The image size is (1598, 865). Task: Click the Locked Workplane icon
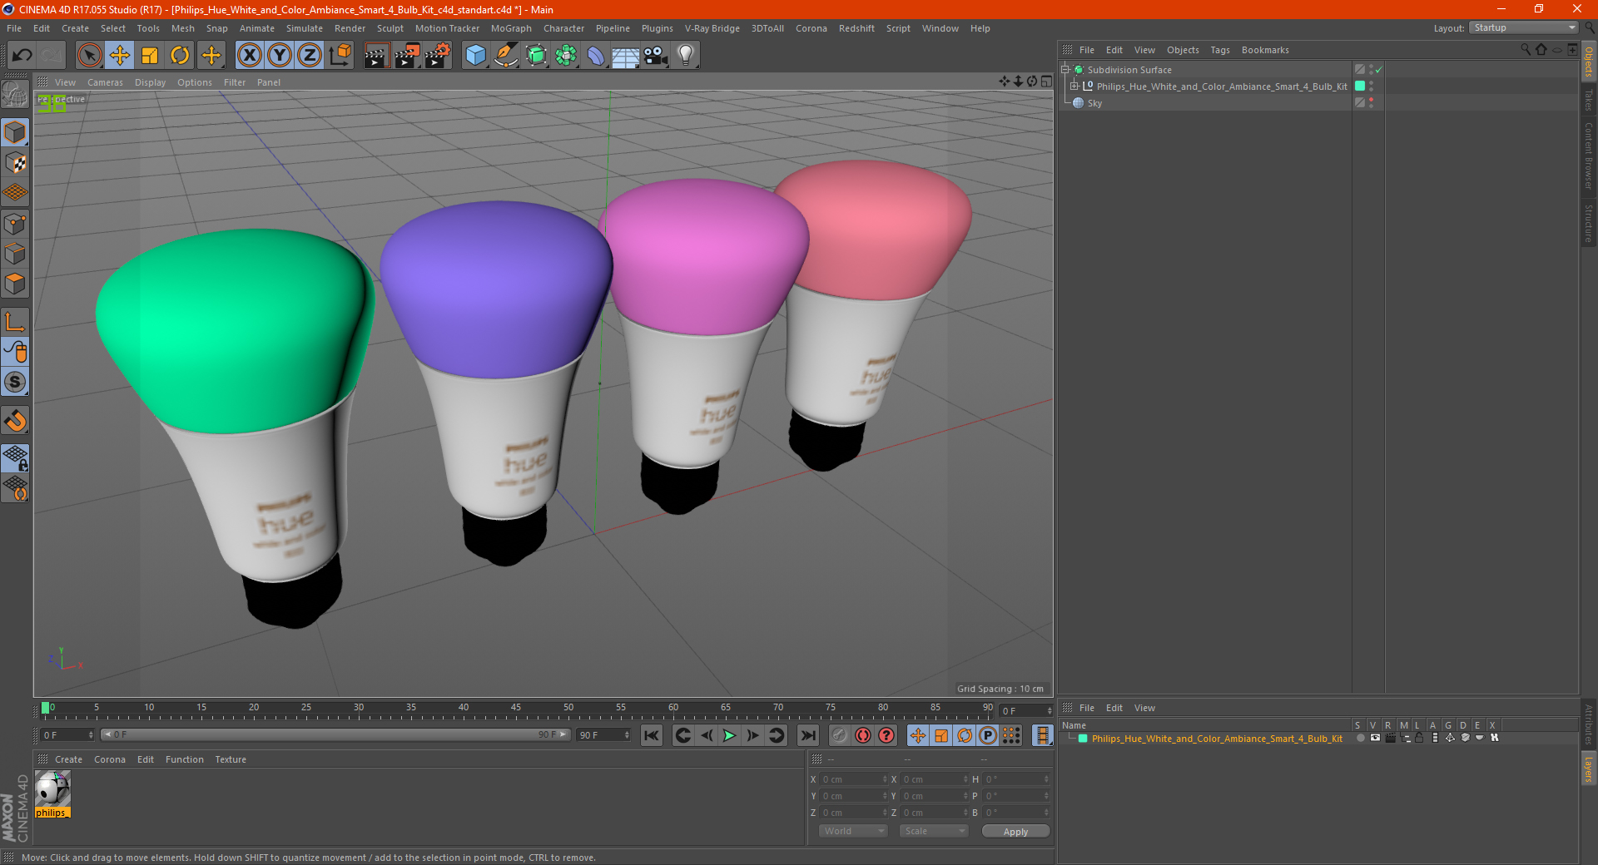[15, 457]
